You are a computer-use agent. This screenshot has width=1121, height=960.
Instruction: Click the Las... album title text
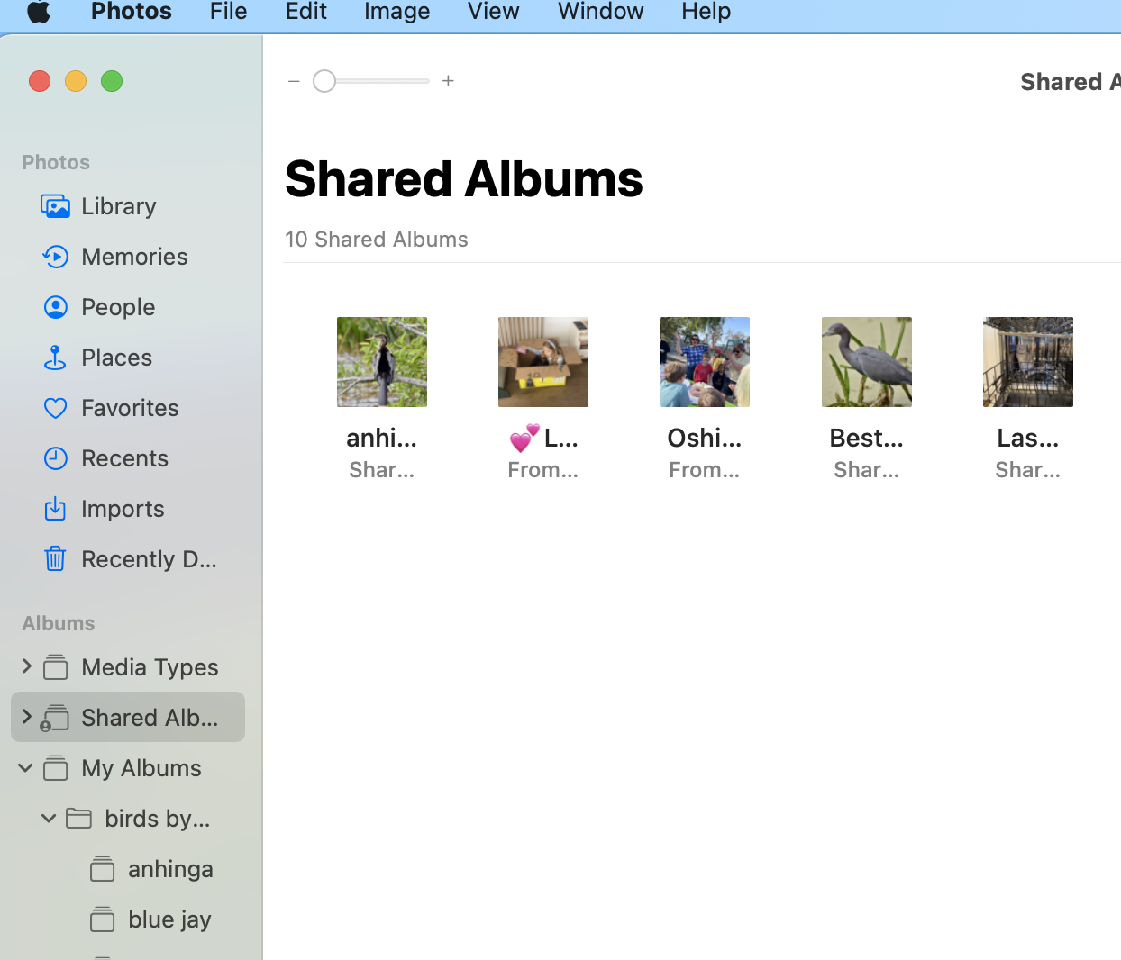click(1027, 438)
